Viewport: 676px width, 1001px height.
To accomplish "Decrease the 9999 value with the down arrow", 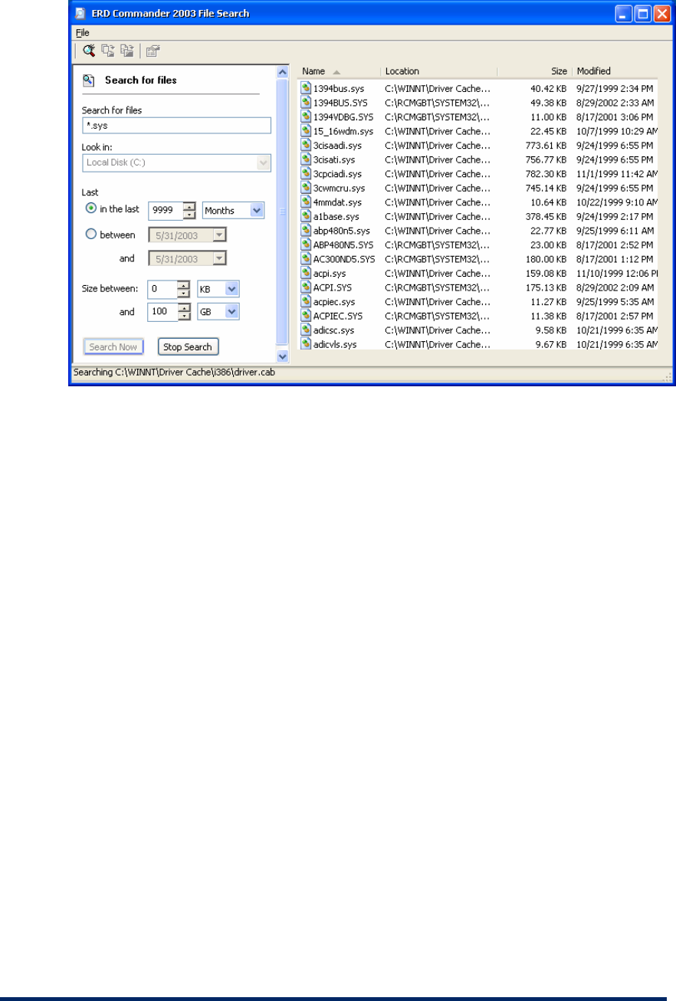I will click(x=189, y=215).
